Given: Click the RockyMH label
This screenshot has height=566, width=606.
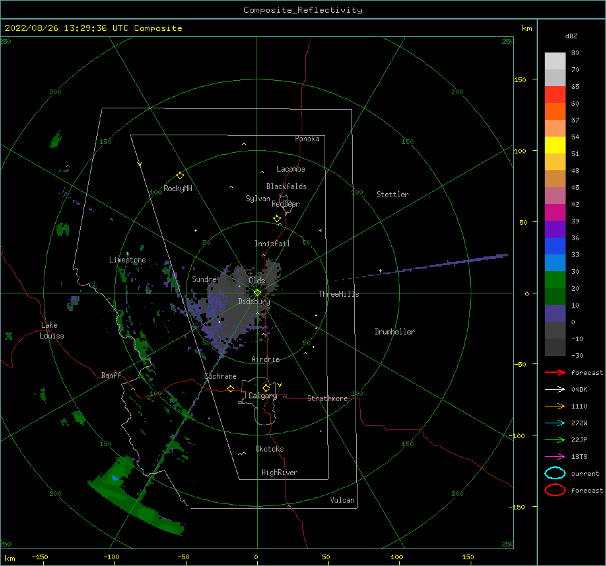Looking at the screenshot, I should click(x=178, y=188).
